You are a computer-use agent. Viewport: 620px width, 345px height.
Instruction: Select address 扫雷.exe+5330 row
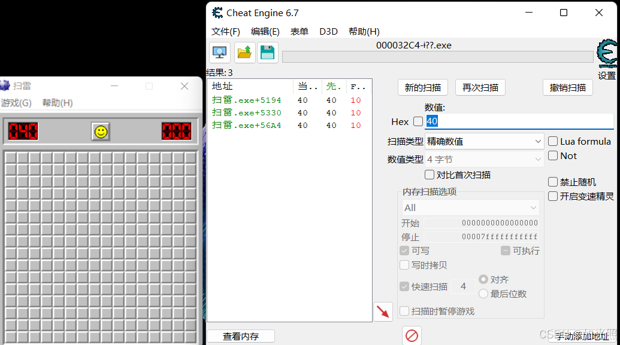pyautogui.click(x=289, y=113)
